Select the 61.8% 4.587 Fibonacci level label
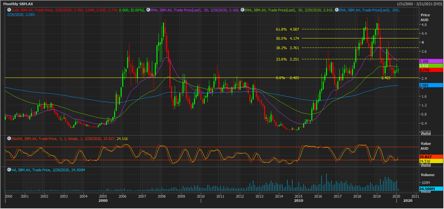This screenshot has width=444, height=209. point(288,29)
